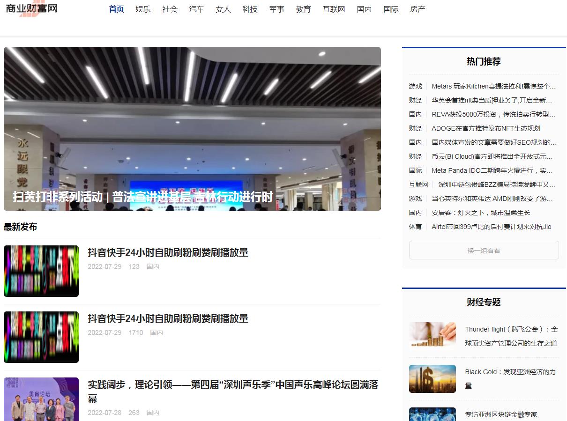
Task: Click the 热门推荐 panel heading
Action: coord(484,61)
